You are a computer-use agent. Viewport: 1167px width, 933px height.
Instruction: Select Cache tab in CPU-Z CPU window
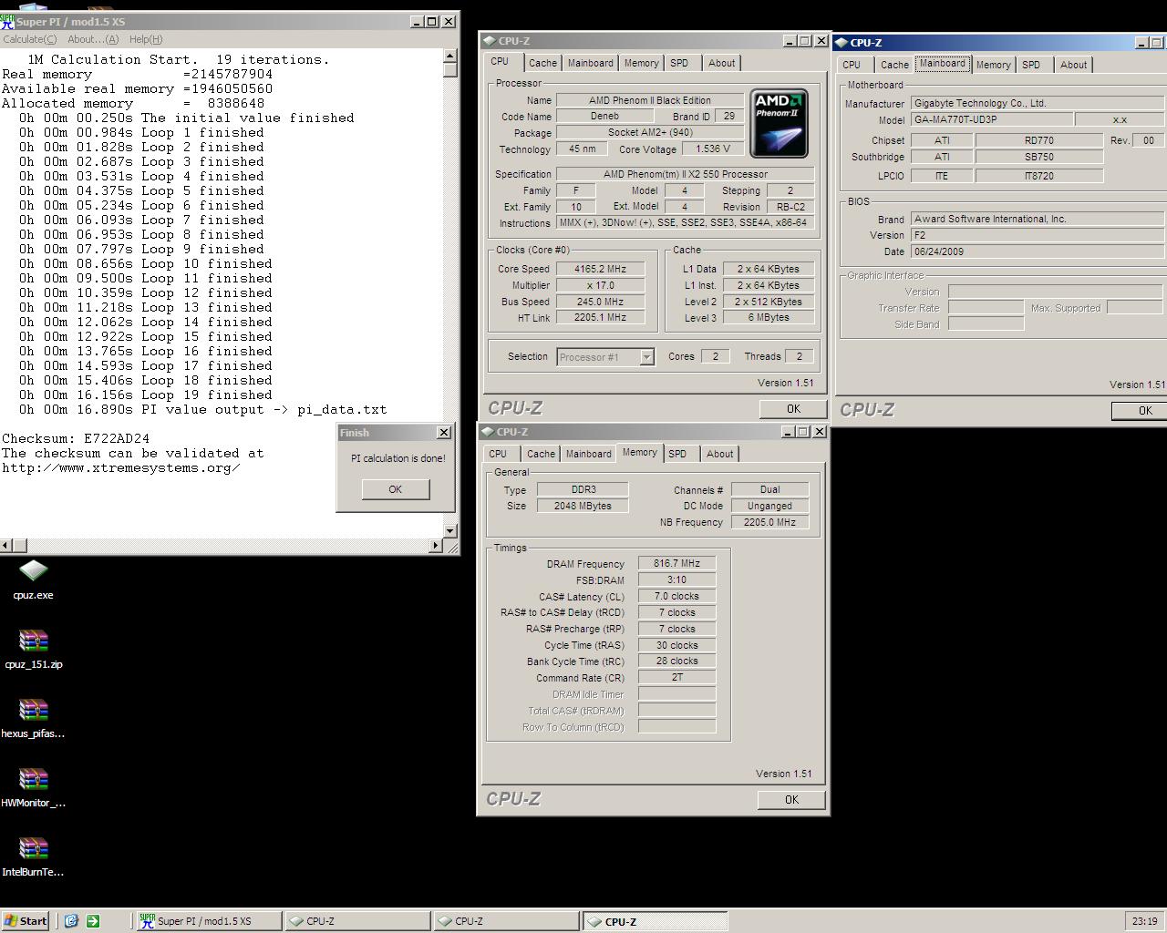(x=542, y=63)
